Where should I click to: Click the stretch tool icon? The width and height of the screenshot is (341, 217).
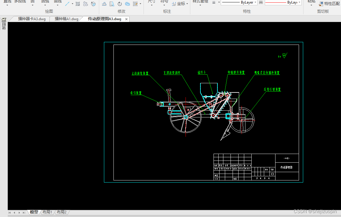pos(112,4)
